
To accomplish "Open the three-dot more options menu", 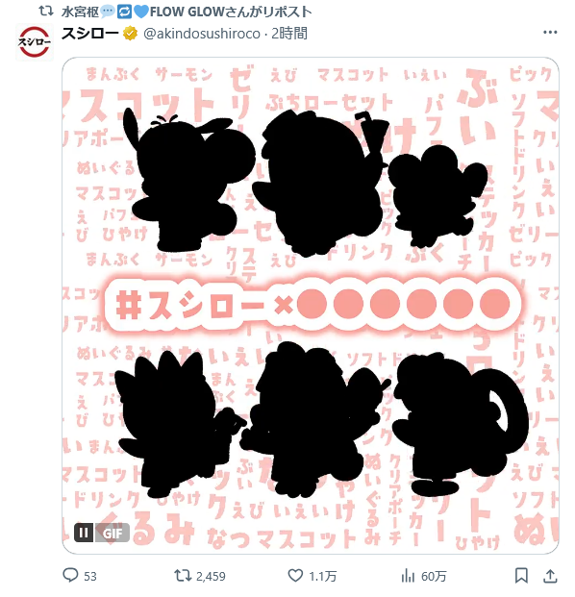I will [550, 33].
